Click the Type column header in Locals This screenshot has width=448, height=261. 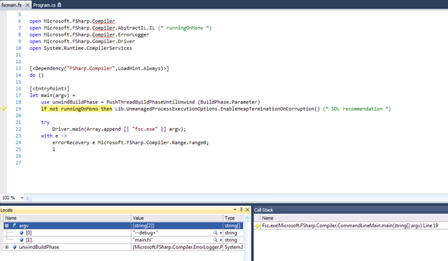(x=234, y=218)
